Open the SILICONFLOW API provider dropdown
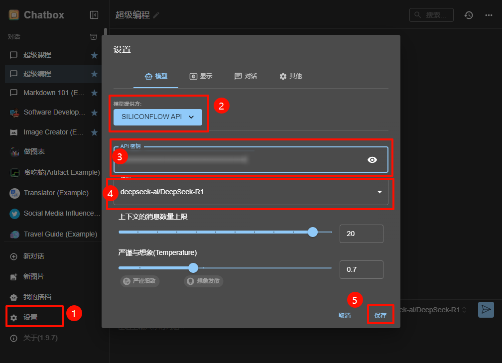This screenshot has width=502, height=363. tap(157, 117)
